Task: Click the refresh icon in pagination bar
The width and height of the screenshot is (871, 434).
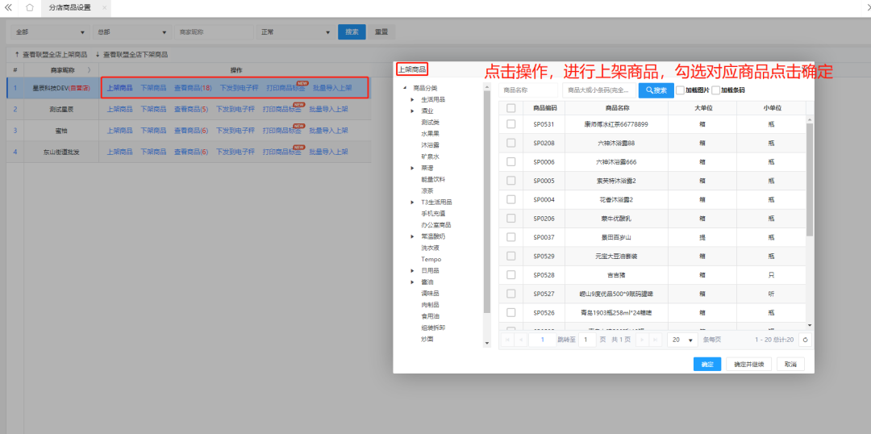Action: click(804, 340)
